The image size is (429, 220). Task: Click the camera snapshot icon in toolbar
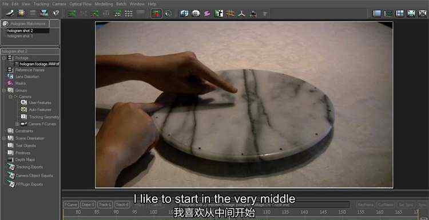point(196,13)
